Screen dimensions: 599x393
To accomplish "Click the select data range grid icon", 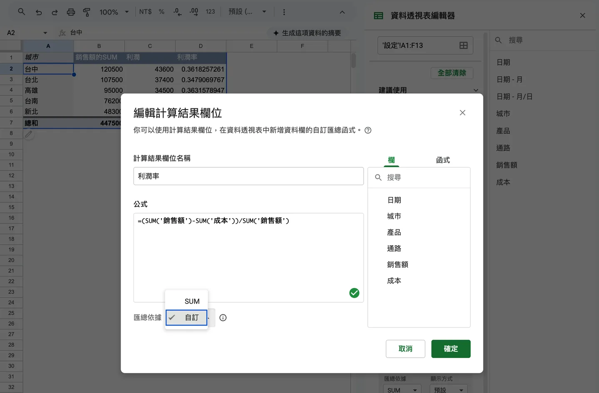I will (463, 45).
